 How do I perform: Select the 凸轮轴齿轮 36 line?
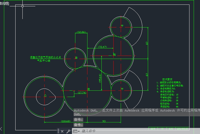click(169, 100)
